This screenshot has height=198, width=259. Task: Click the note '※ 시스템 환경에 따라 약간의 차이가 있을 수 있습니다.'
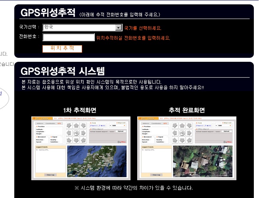click(x=134, y=188)
